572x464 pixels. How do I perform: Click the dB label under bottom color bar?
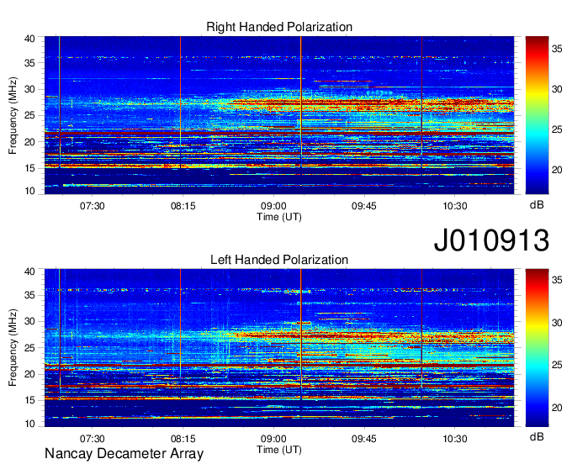537,437
